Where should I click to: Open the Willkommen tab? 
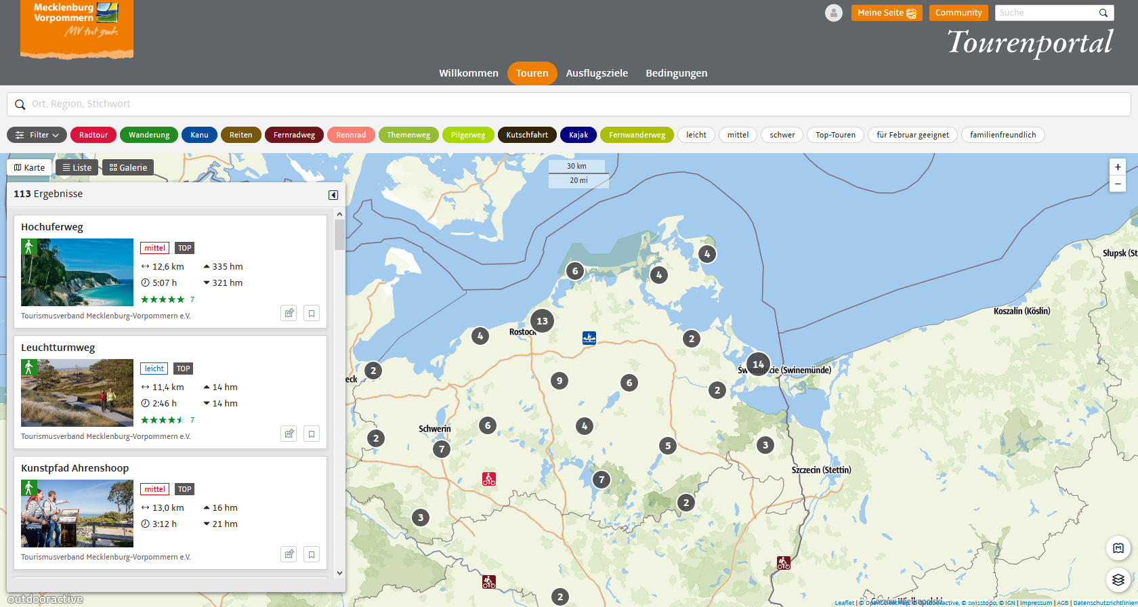pos(469,73)
